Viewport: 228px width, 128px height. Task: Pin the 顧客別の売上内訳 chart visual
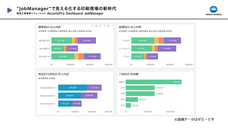pyautogui.click(x=92, y=26)
